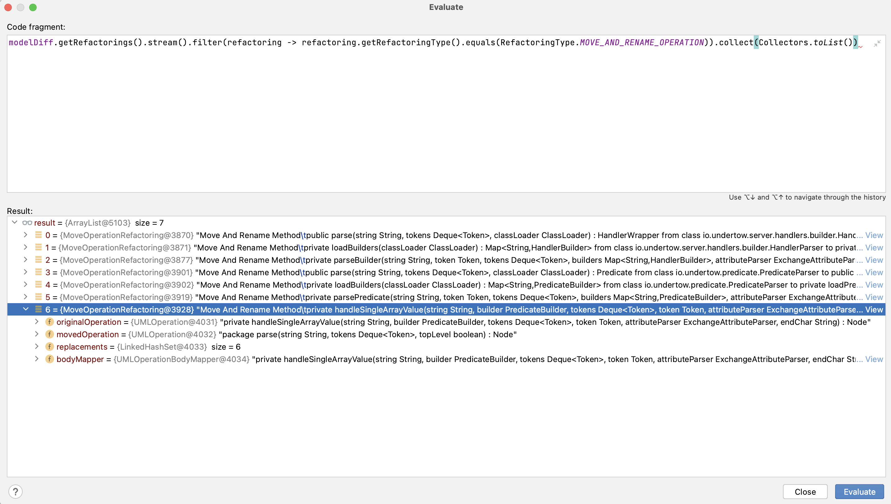
Task: Collapse the result root node
Action: pos(15,223)
